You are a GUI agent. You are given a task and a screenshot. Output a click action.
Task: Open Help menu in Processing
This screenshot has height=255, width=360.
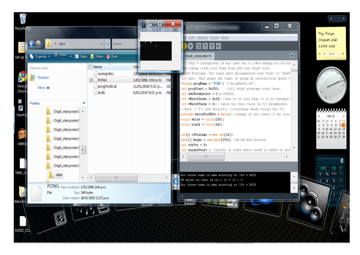point(224,38)
